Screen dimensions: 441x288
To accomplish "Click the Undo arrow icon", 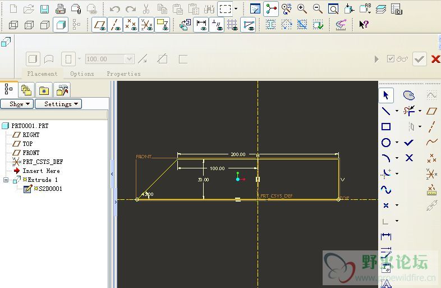I will click(x=115, y=9).
